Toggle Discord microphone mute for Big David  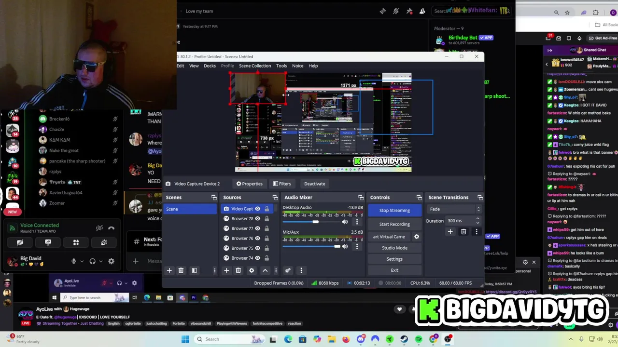pos(74,261)
